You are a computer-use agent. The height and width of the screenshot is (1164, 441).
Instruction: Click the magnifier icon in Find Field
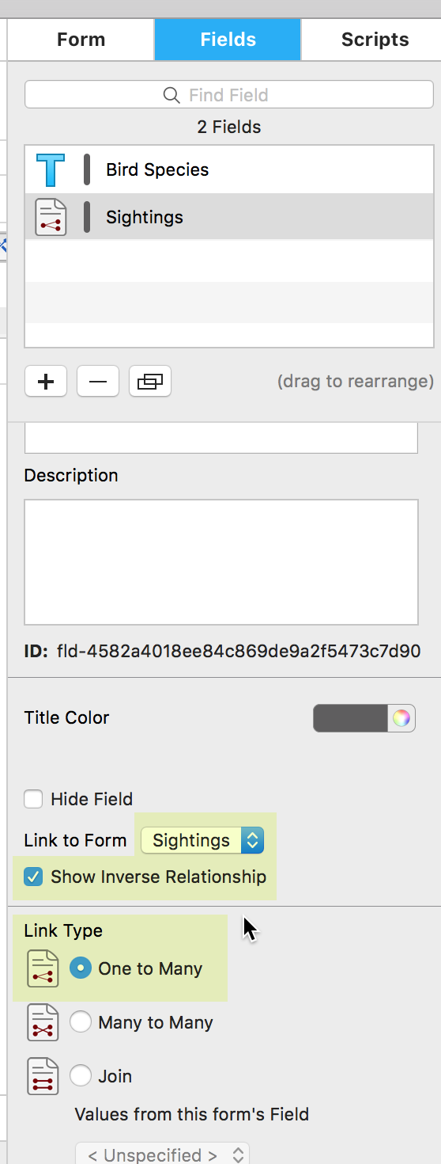171,95
